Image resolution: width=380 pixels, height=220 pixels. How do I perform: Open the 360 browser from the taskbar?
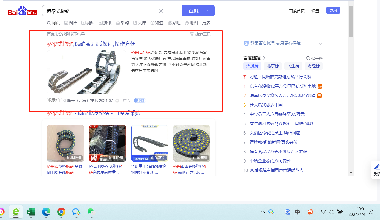click(x=16, y=211)
